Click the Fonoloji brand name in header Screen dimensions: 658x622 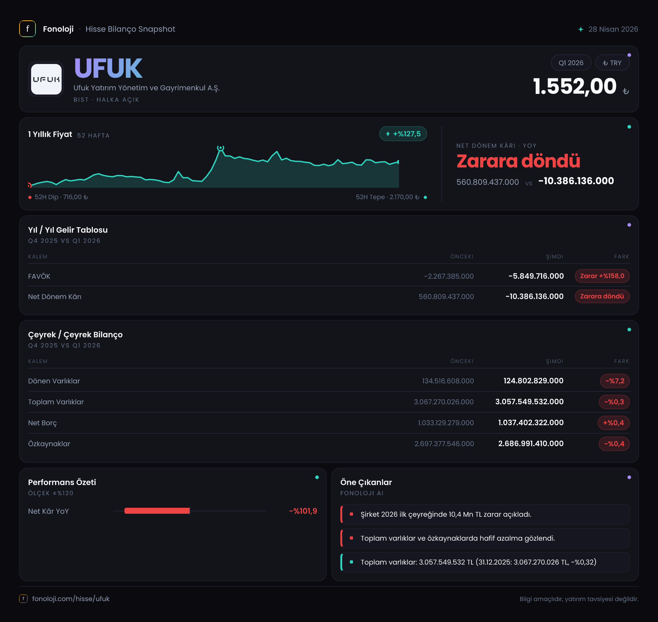58,29
